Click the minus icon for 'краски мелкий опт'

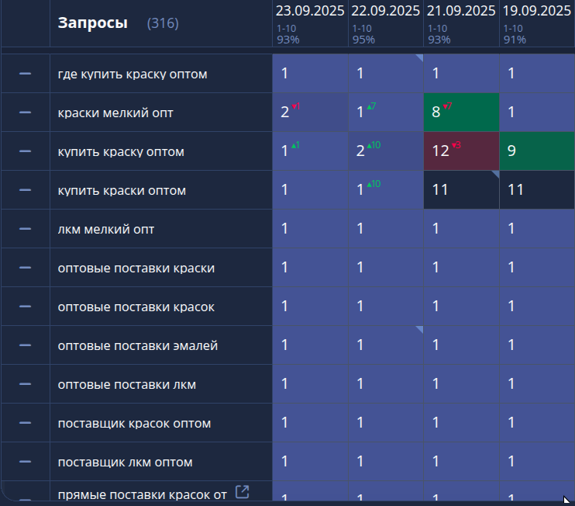point(25,113)
